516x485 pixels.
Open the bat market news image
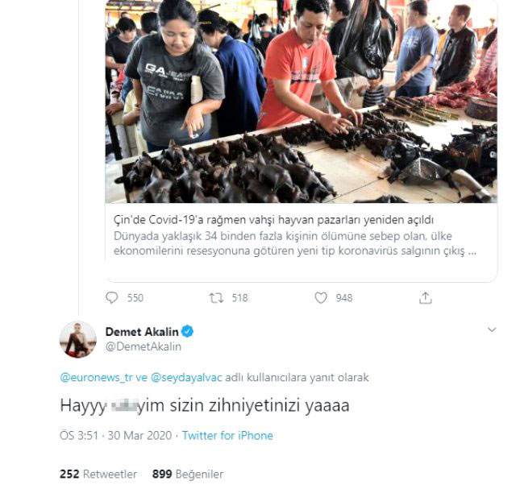click(x=302, y=101)
